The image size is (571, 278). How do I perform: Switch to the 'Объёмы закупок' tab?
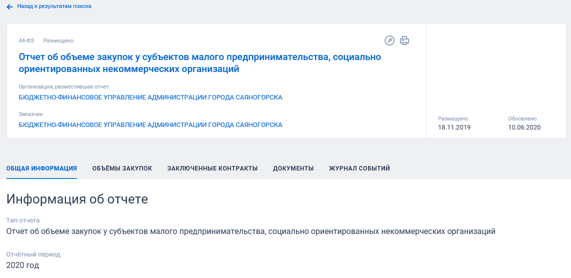(122, 168)
